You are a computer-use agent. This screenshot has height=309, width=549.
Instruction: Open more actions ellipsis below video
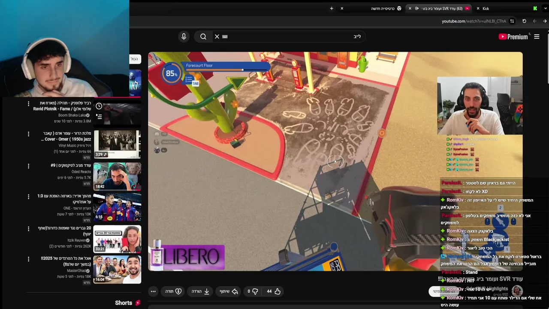(x=153, y=291)
